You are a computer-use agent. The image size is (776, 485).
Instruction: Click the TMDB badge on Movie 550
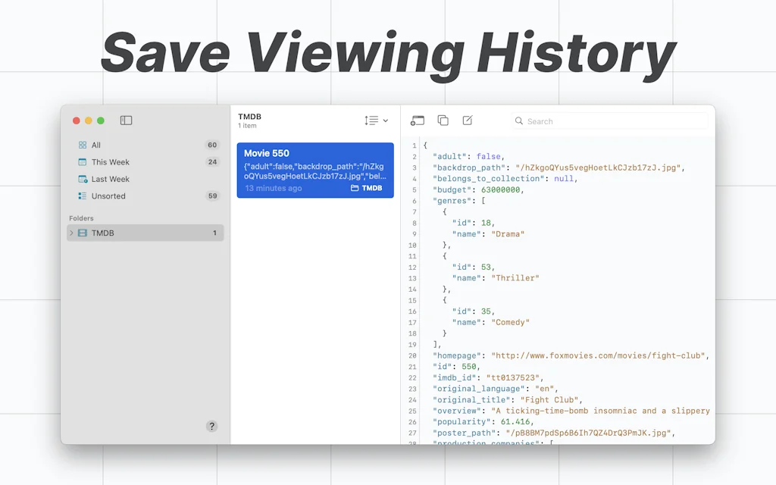[365, 188]
